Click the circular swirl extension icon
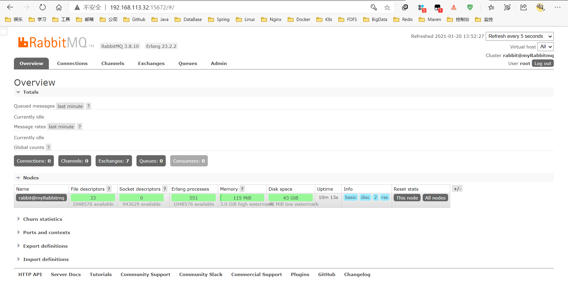Viewport: 568px width, 287px height. point(405,7)
